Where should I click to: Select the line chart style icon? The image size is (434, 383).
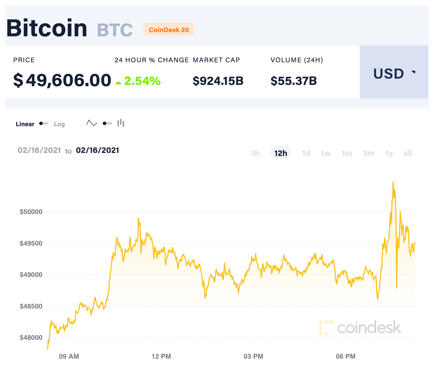pyautogui.click(x=91, y=123)
